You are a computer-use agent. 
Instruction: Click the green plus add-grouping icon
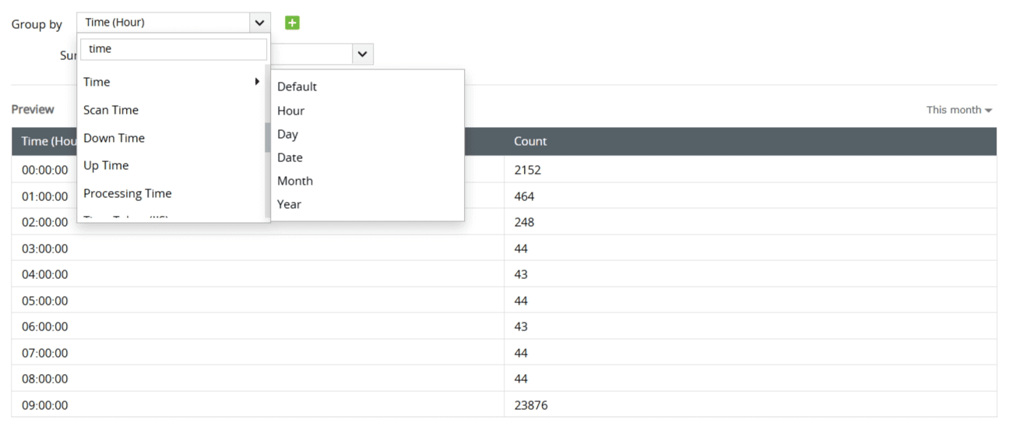tap(292, 23)
